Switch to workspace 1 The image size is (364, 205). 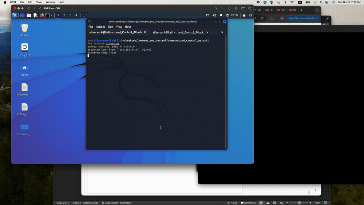58,15
